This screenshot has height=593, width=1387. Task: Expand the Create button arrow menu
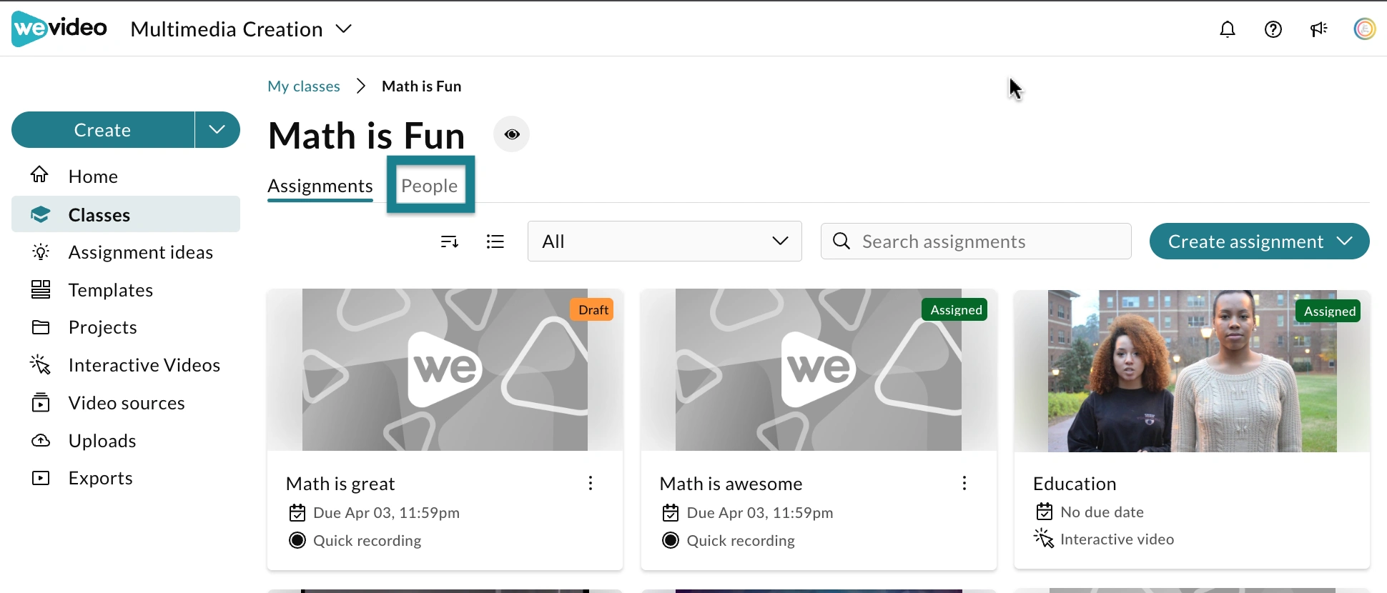click(x=217, y=129)
